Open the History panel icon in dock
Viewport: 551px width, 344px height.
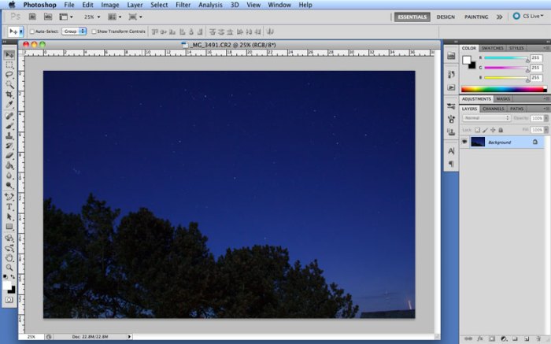tap(451, 75)
